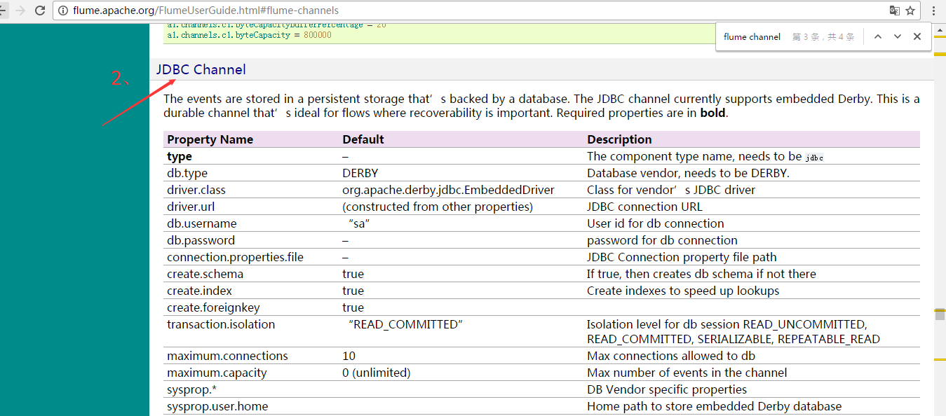Click the find bar search field
The width and height of the screenshot is (946, 416).
click(753, 36)
